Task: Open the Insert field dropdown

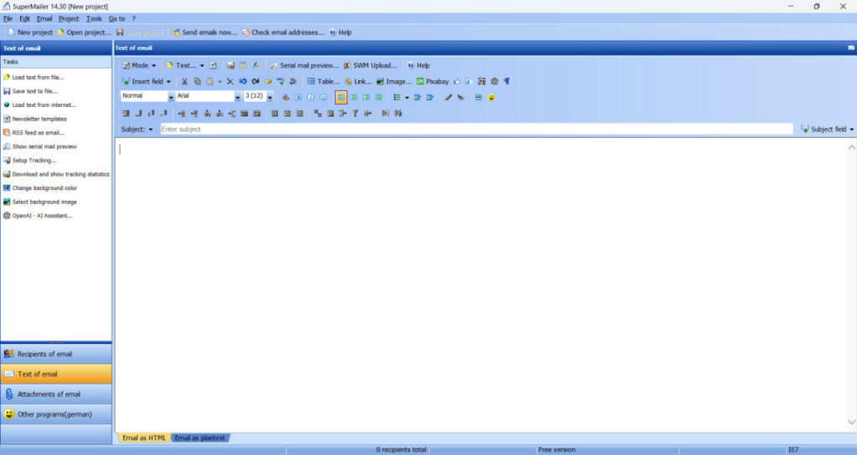Action: 146,81
